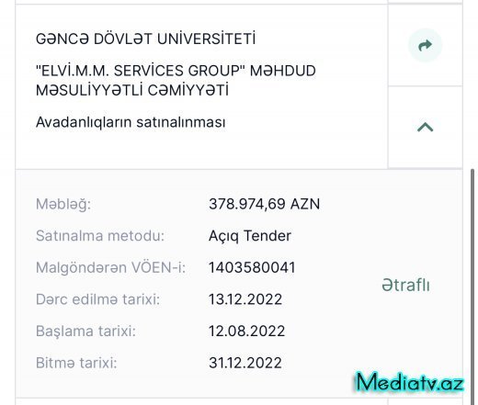Click the ELVİ.M.M. SERVICES GROUP company name

(x=176, y=80)
